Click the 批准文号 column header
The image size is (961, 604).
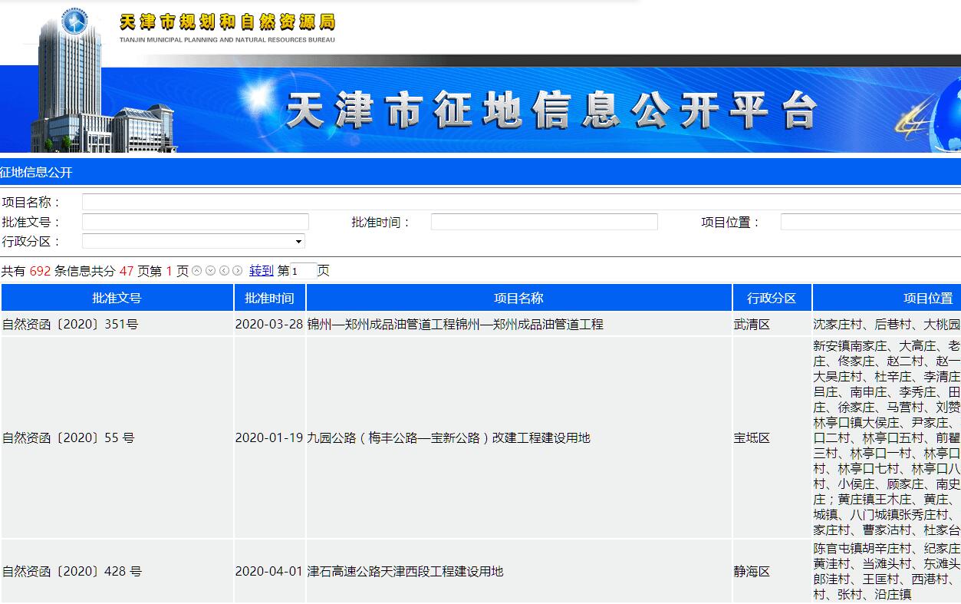[x=117, y=299]
